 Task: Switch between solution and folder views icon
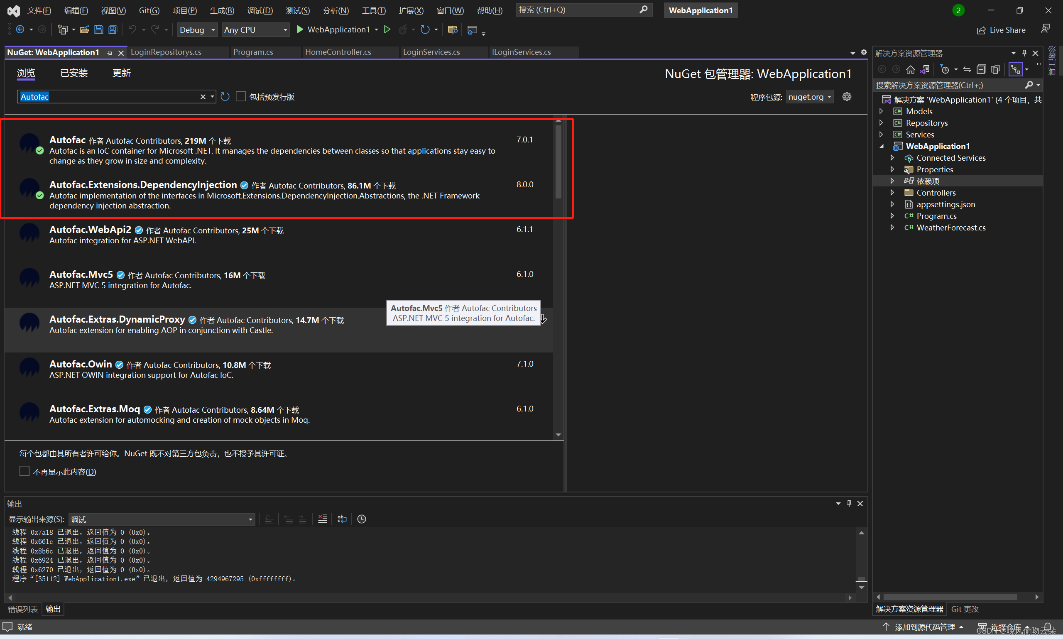pyautogui.click(x=924, y=69)
